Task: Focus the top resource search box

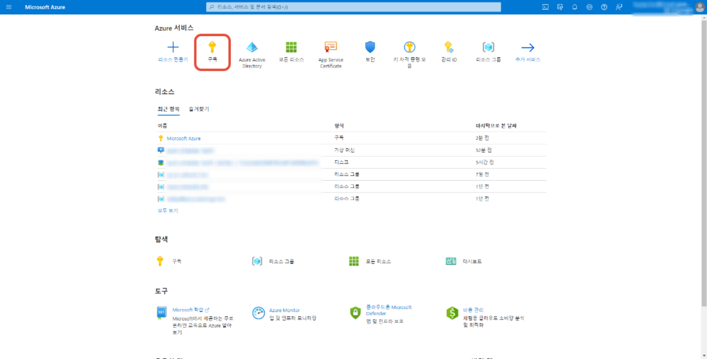Action: [353, 7]
